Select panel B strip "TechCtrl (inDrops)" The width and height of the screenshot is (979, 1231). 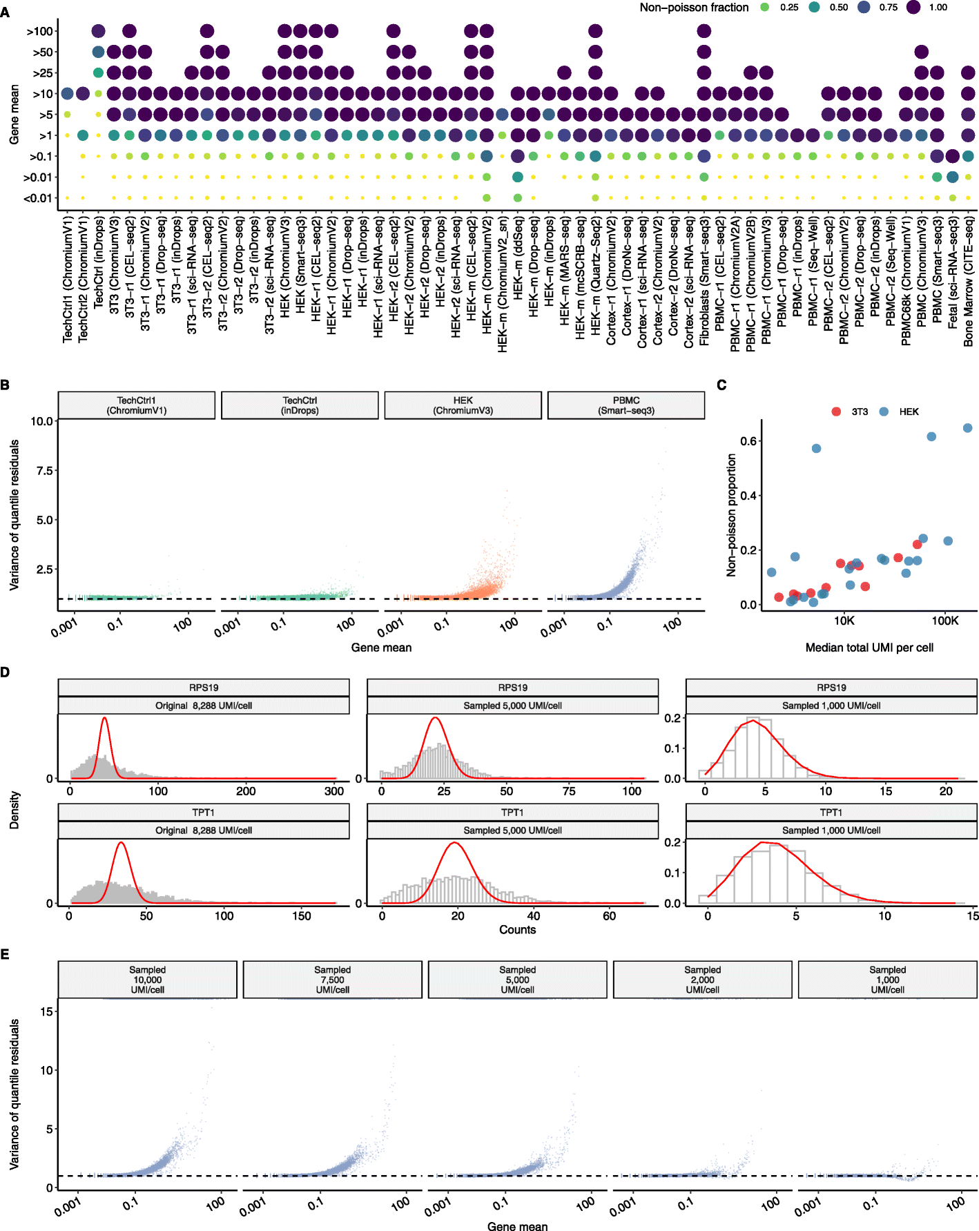tap(300, 405)
